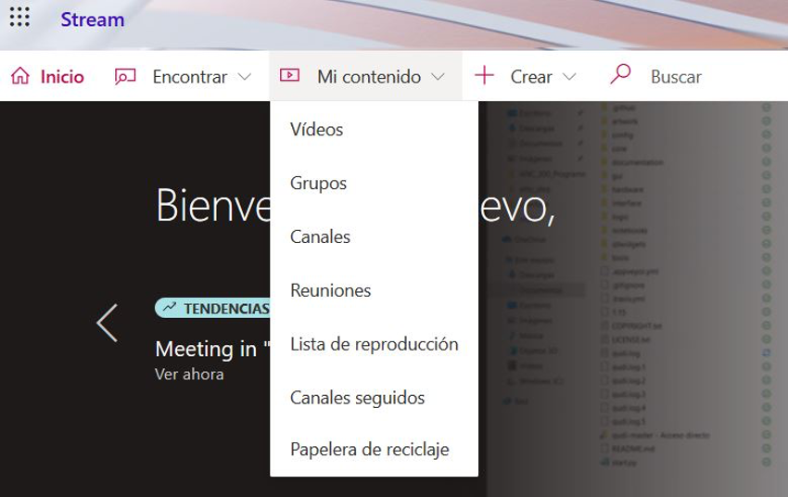Screen dimensions: 788x497
Task: Go to previous carousel slide arrow
Action: coord(107,323)
